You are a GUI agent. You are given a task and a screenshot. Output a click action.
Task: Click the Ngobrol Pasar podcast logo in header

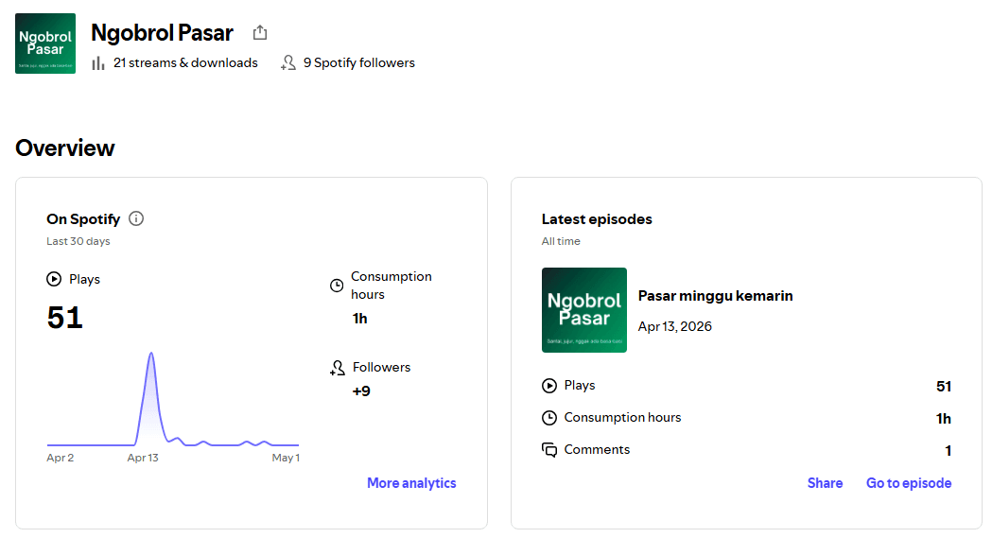tap(45, 43)
